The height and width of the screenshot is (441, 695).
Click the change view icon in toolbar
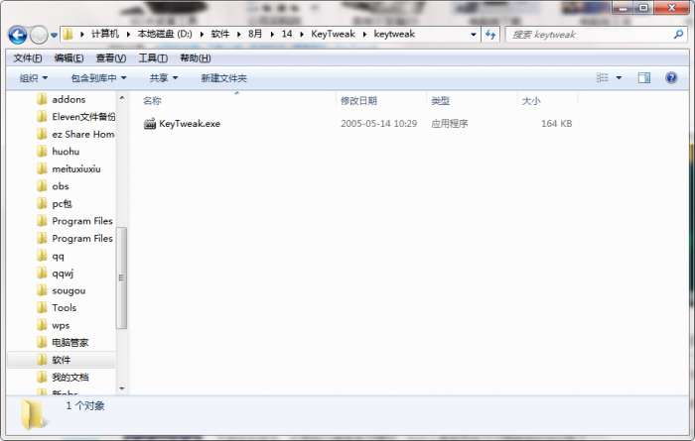tap(602, 78)
